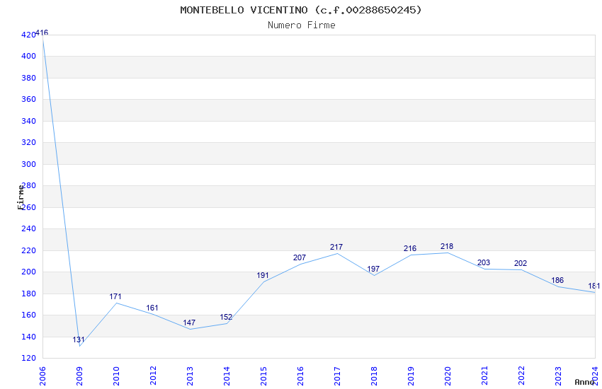
Task: Click x-axis year 2021
Action: pos(484,376)
